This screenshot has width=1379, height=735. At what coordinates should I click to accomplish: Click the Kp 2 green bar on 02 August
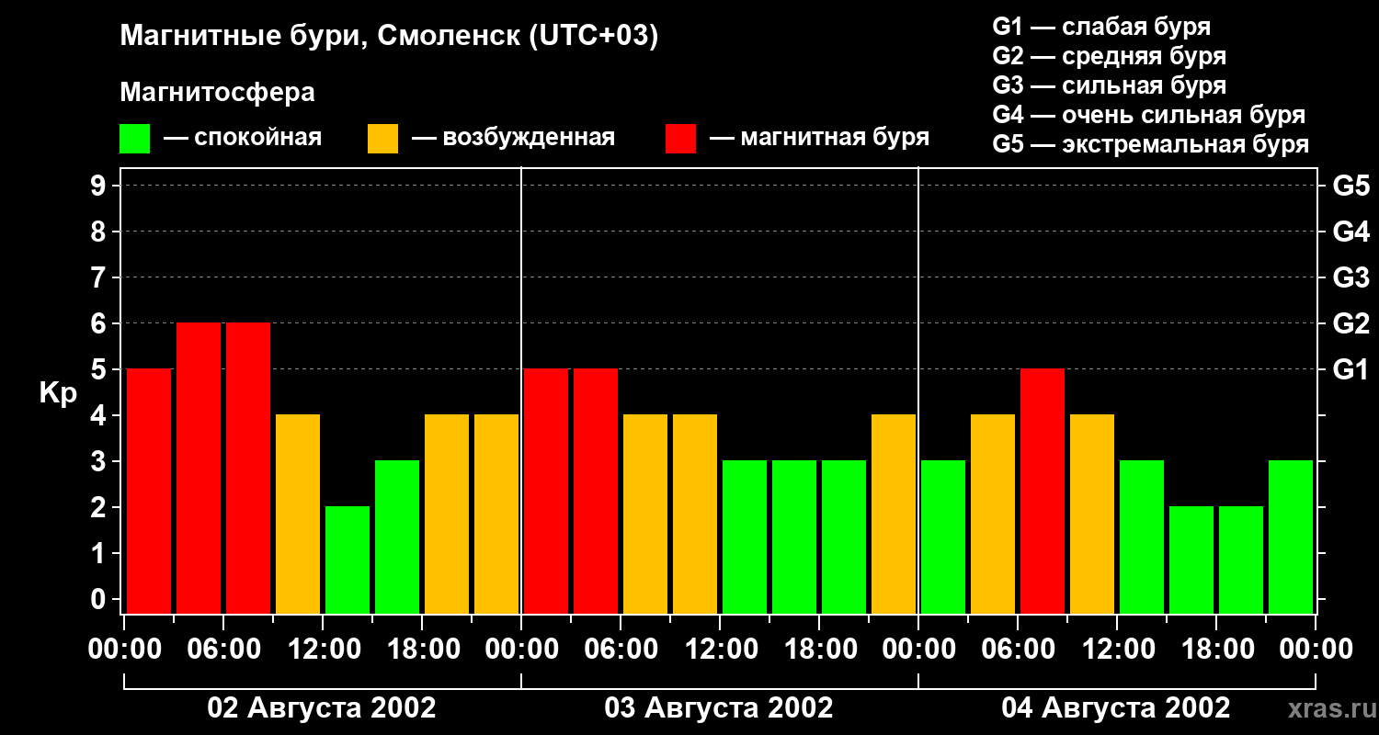[348, 560]
